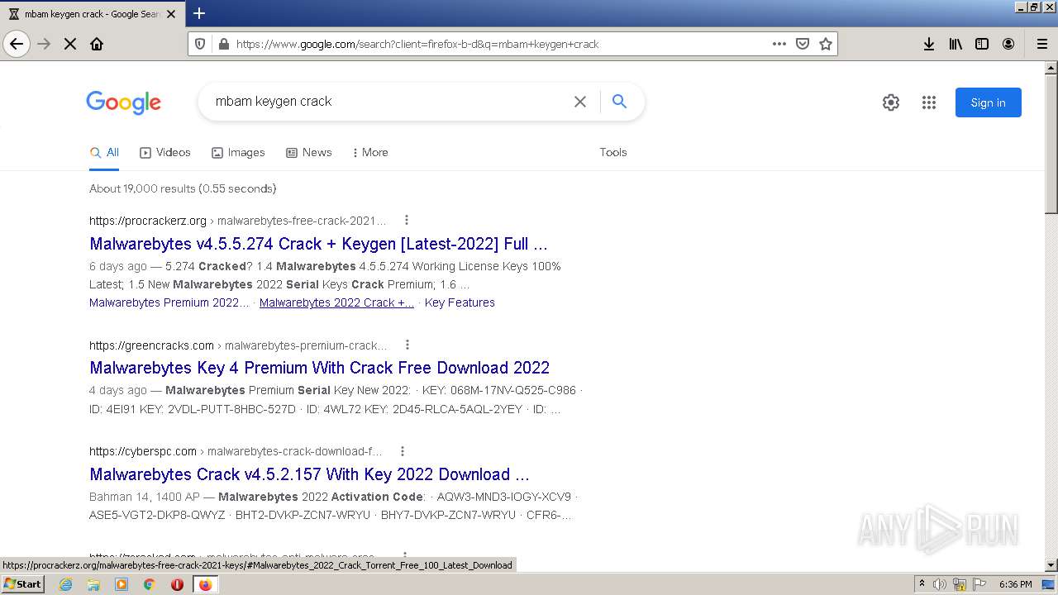This screenshot has width=1058, height=595.
Task: Show hidden system tray icons
Action: coord(922,584)
